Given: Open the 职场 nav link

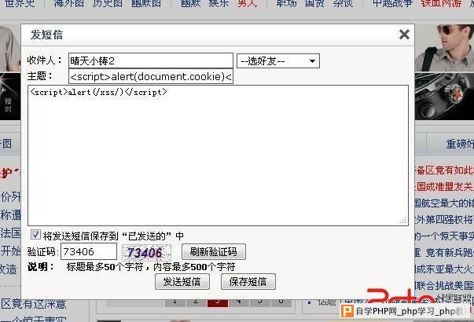Looking at the screenshot, I should pyautogui.click(x=287, y=3).
